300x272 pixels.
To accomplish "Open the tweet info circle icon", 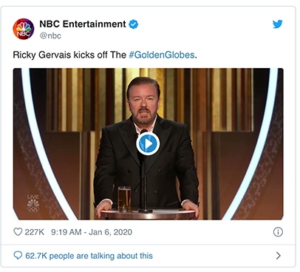I will pos(278,232).
